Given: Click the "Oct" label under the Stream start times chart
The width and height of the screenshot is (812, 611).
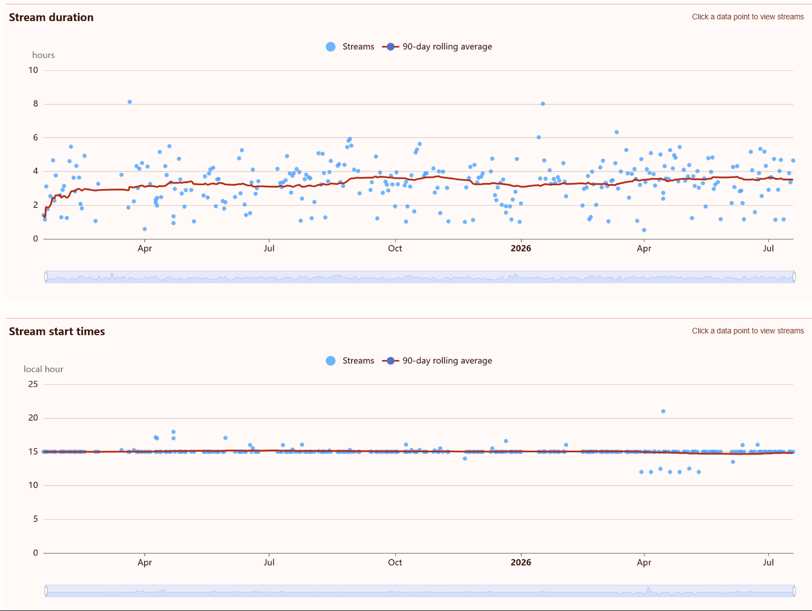Looking at the screenshot, I should pyautogui.click(x=395, y=562).
